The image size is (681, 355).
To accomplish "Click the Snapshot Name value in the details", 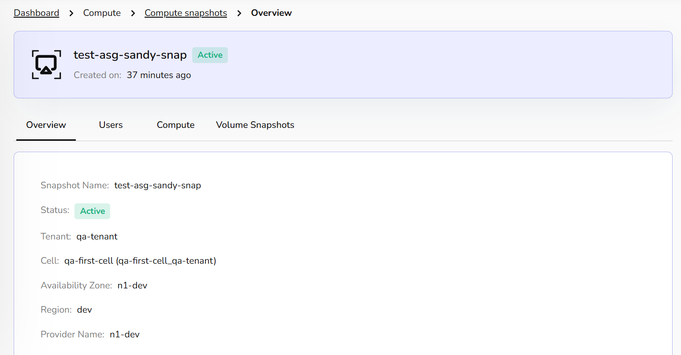I will tap(157, 185).
